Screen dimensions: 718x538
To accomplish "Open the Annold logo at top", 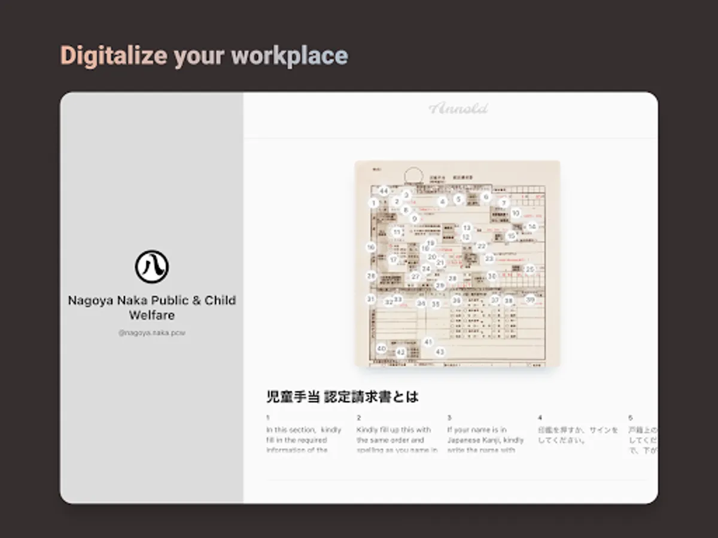I will [458, 108].
